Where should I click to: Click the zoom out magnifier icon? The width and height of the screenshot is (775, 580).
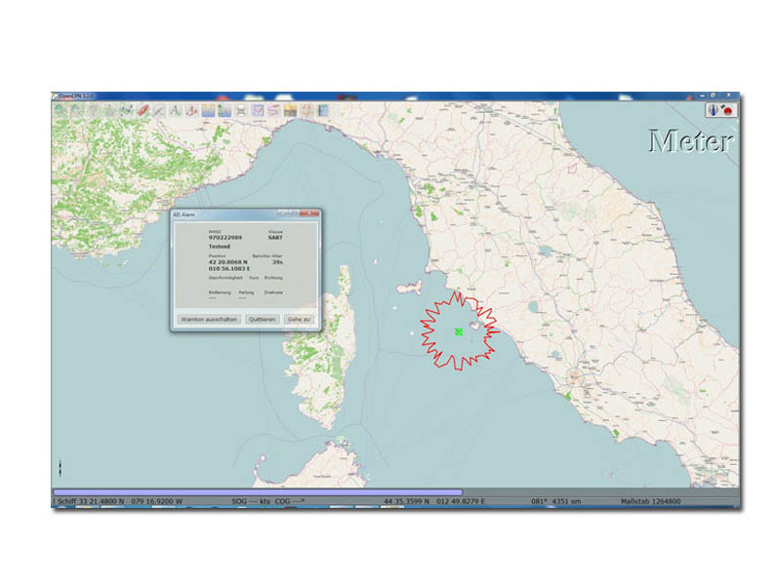point(77,110)
